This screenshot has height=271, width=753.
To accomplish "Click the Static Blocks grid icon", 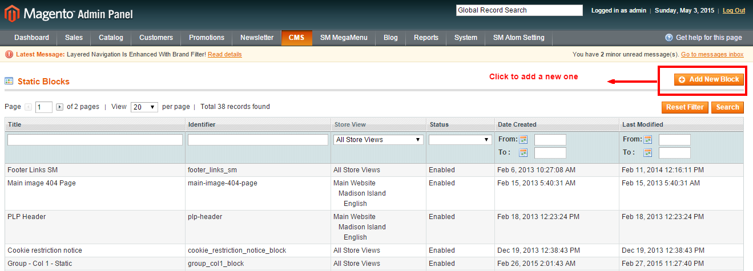I will (x=9, y=81).
